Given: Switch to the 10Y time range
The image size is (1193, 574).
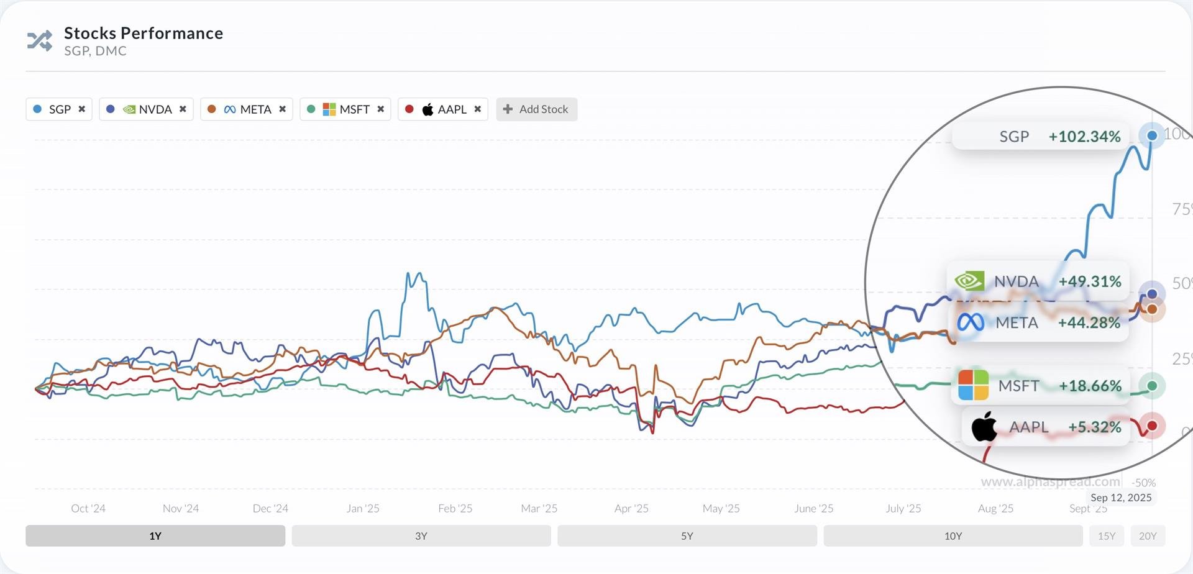Looking at the screenshot, I should click(953, 535).
